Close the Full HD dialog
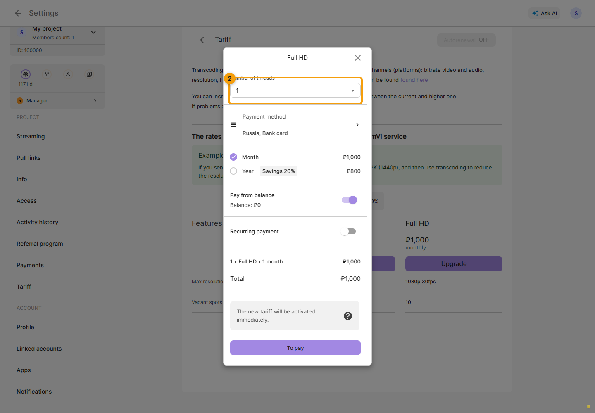Screen dimensions: 595x413 [358, 58]
